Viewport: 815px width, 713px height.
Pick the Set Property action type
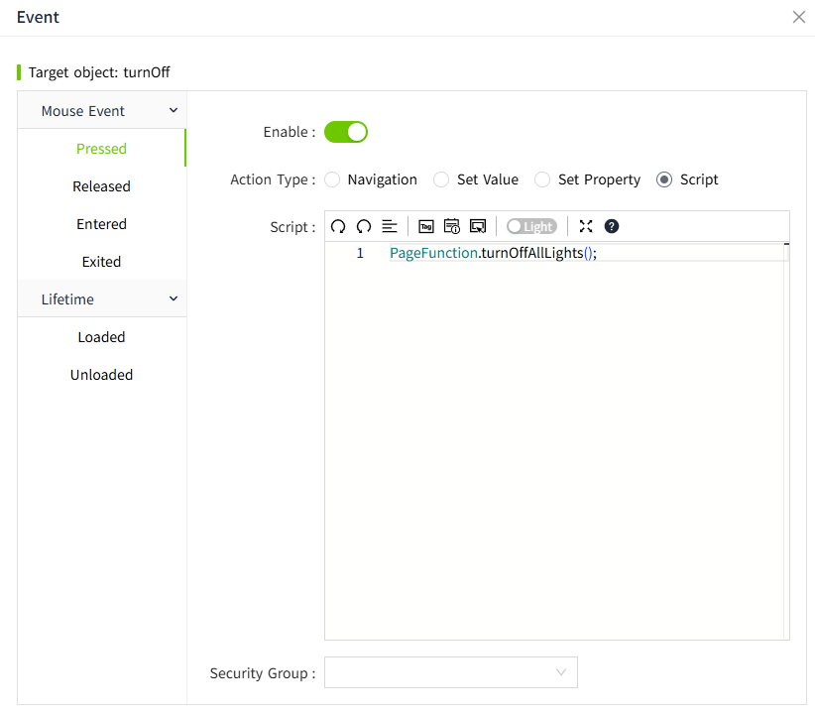(542, 179)
